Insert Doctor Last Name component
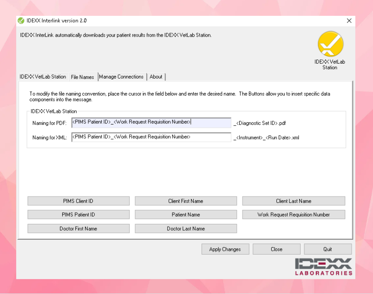 [x=186, y=229]
